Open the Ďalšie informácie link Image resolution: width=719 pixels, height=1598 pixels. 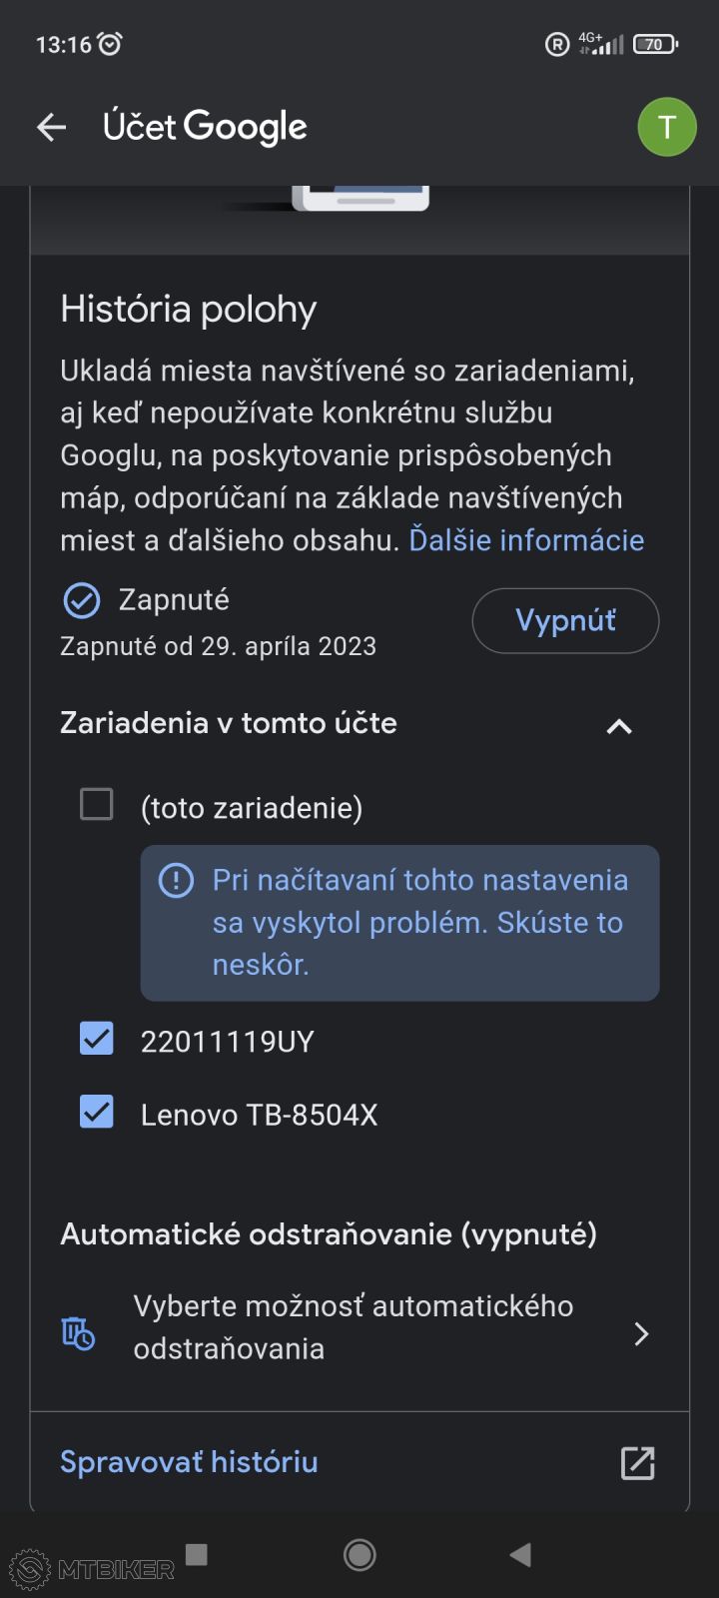pyautogui.click(x=526, y=540)
